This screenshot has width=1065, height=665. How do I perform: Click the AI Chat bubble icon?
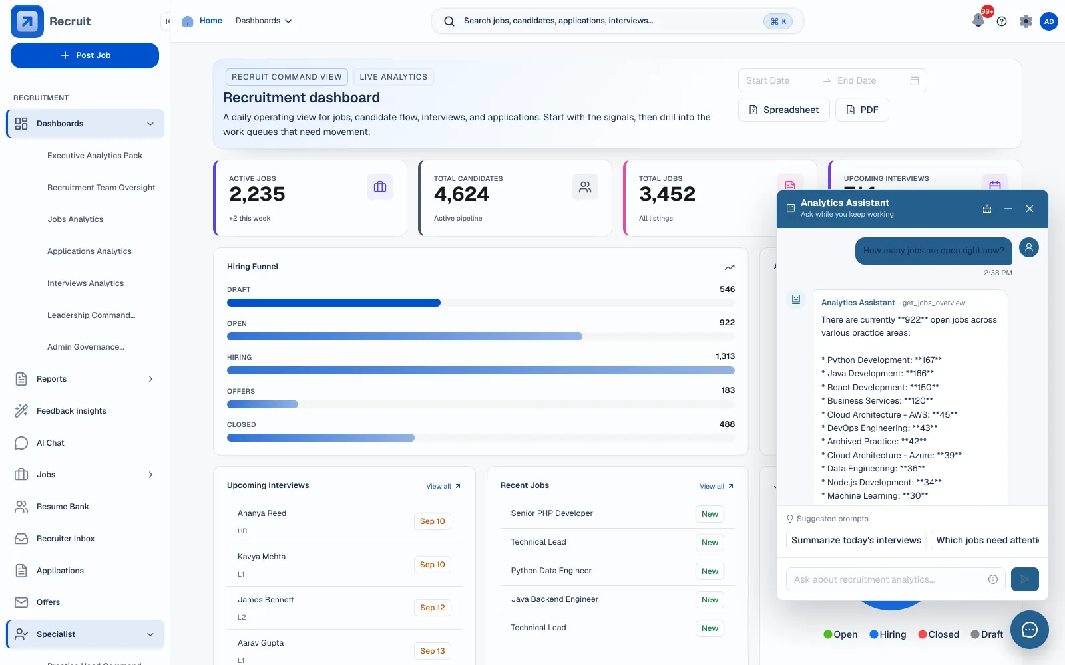[x=21, y=443]
